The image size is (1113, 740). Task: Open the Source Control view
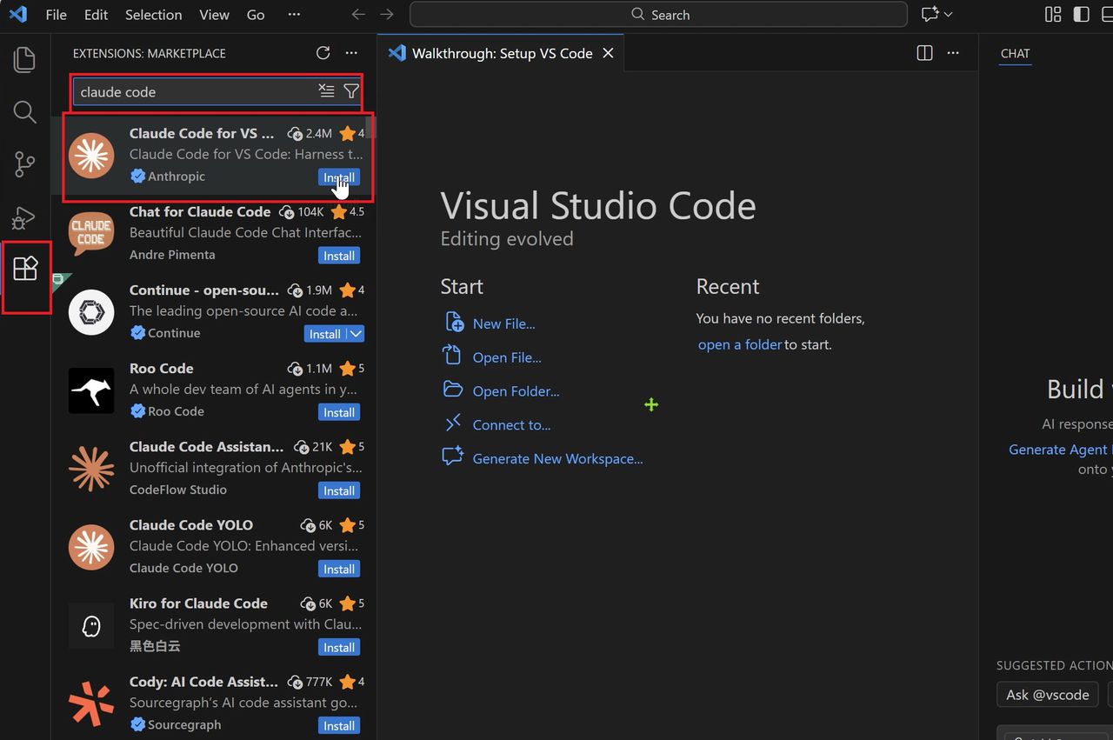25,163
